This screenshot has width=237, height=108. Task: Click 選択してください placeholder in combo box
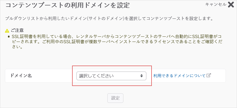96,76
